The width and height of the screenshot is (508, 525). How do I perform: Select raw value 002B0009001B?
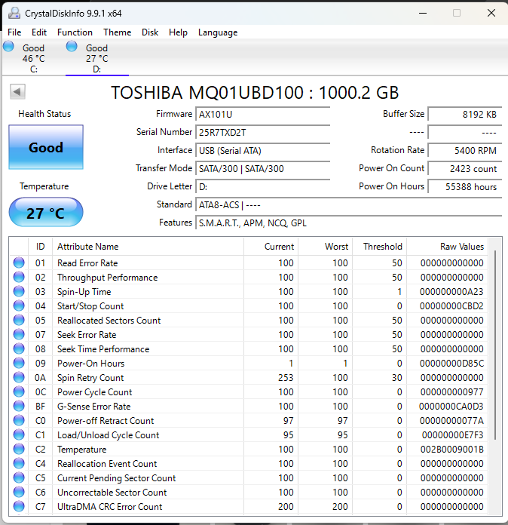click(x=451, y=450)
